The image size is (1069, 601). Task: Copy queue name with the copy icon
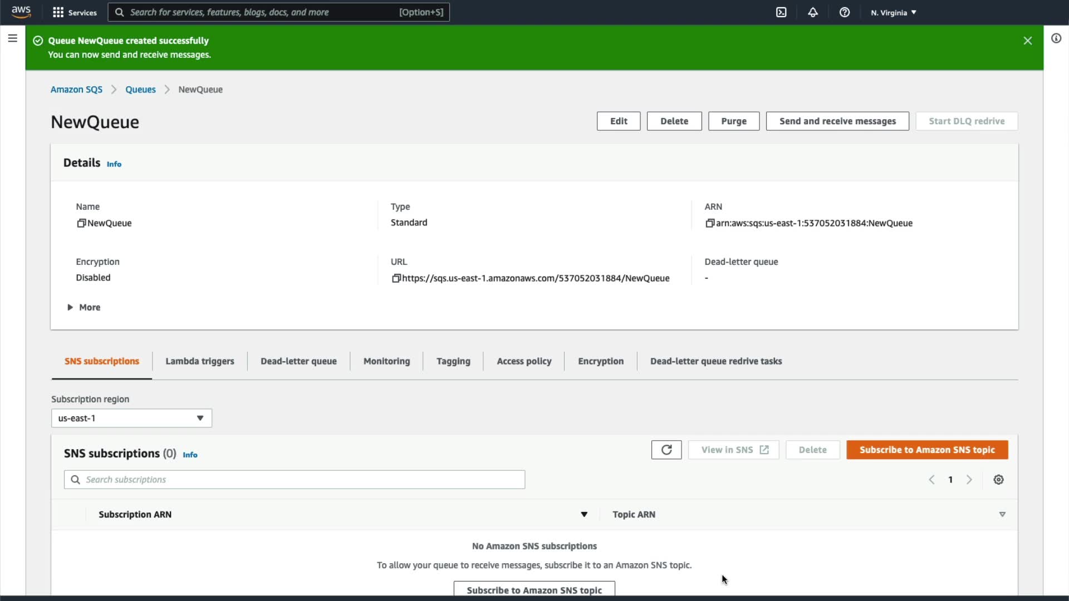tap(81, 223)
